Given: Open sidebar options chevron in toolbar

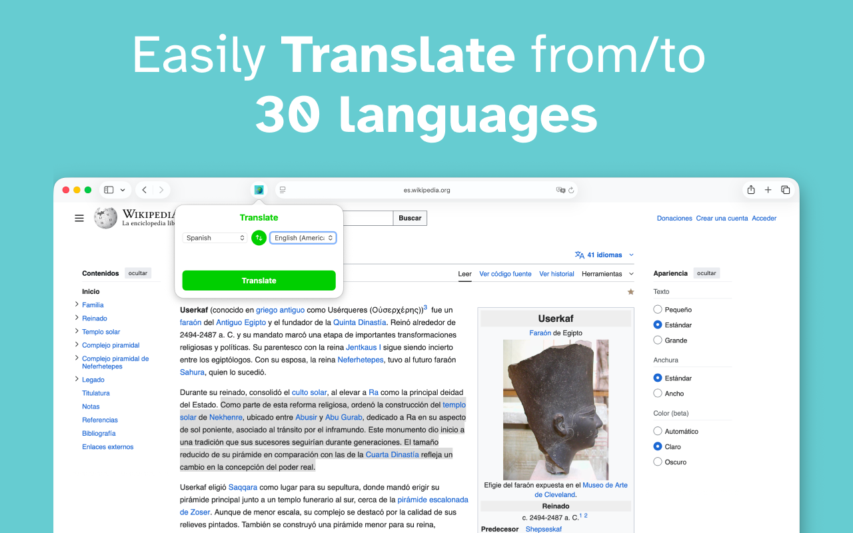Looking at the screenshot, I should (123, 190).
